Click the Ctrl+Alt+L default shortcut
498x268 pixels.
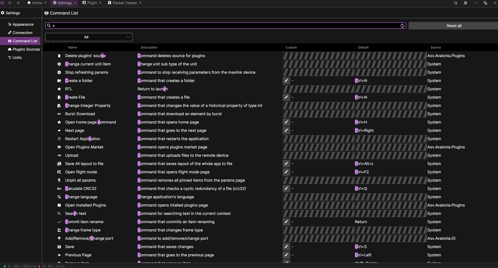(x=364, y=164)
